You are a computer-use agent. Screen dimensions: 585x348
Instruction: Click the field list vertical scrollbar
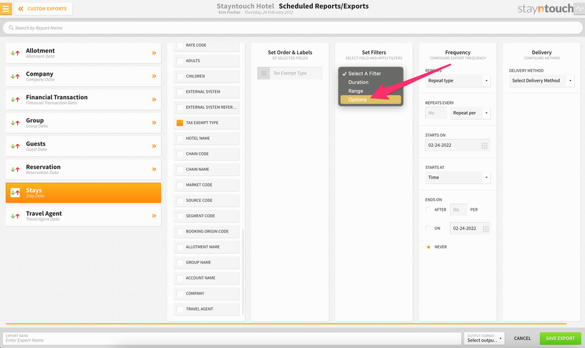pos(244,272)
